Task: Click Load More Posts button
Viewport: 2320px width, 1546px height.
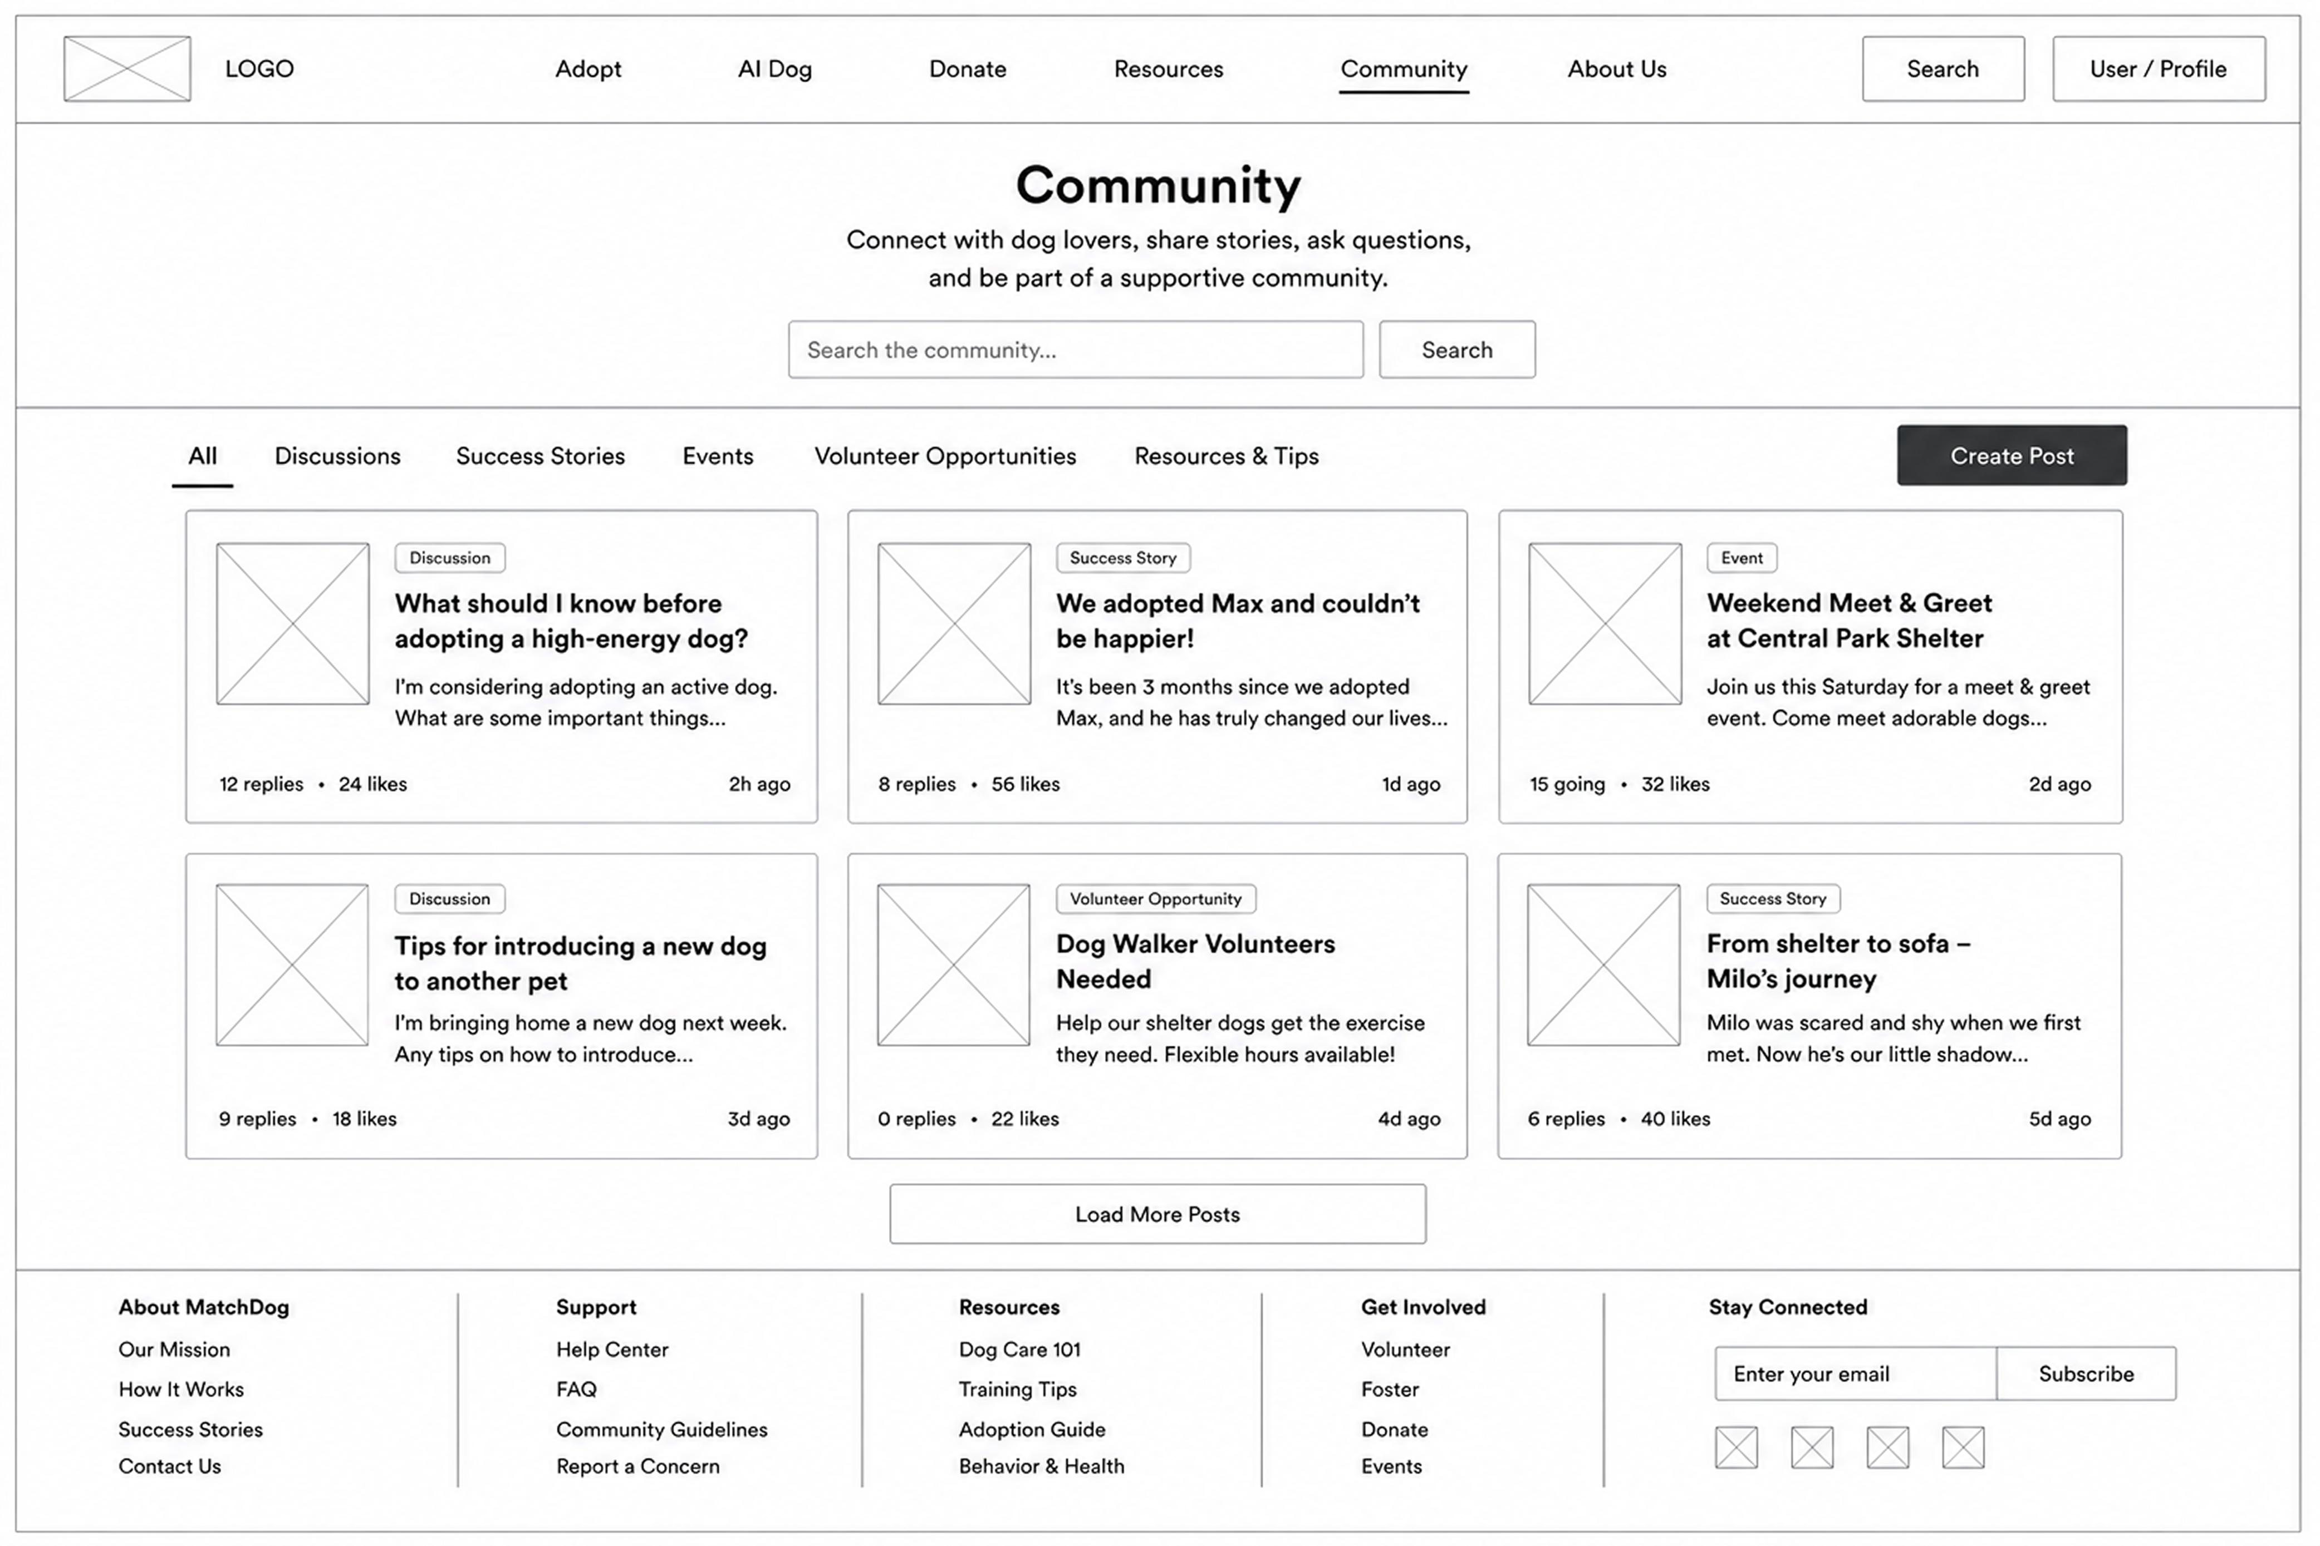Action: pos(1157,1215)
